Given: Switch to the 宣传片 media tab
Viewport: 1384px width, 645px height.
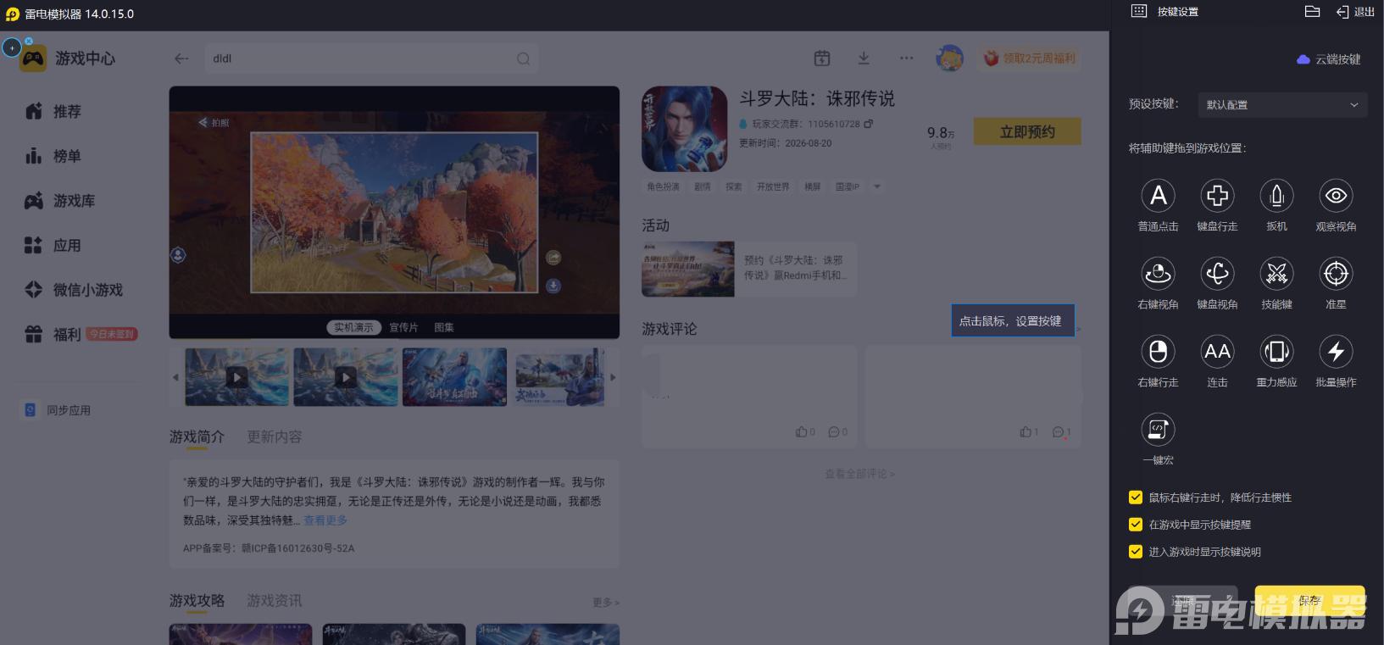Looking at the screenshot, I should pyautogui.click(x=403, y=327).
